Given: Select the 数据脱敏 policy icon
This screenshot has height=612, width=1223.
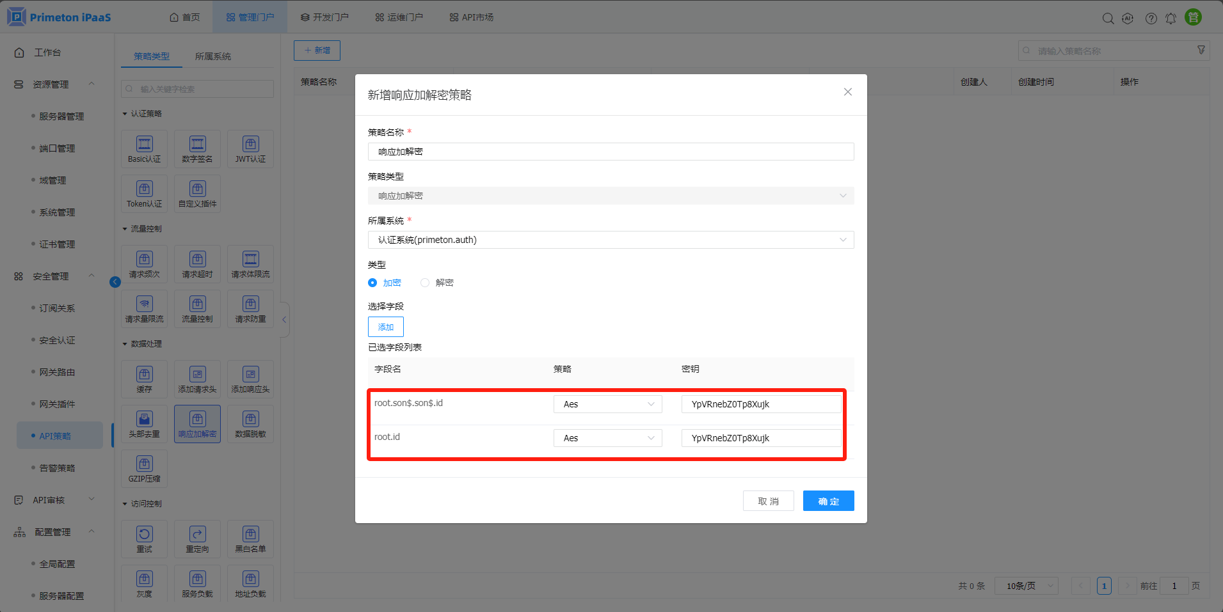Looking at the screenshot, I should click(x=250, y=424).
